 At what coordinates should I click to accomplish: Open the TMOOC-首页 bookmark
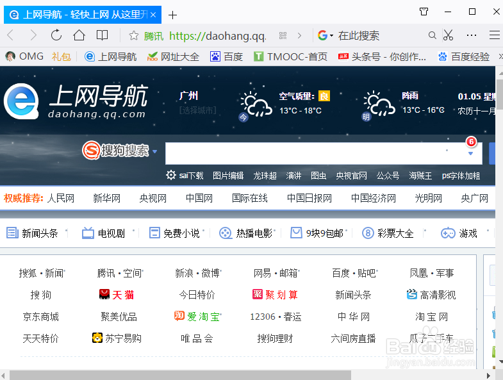290,56
